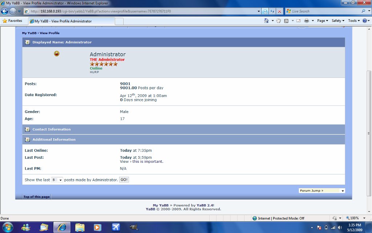Follow the footer My YaBB link
Viewport: 372px width, 233px height.
tap(161, 205)
